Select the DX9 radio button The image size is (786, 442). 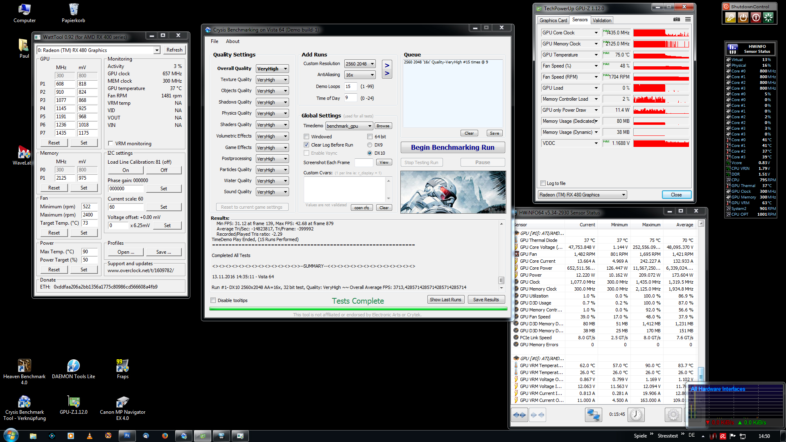tap(370, 145)
